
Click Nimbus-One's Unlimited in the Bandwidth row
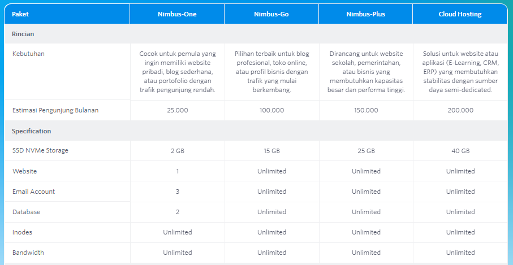[x=178, y=253]
